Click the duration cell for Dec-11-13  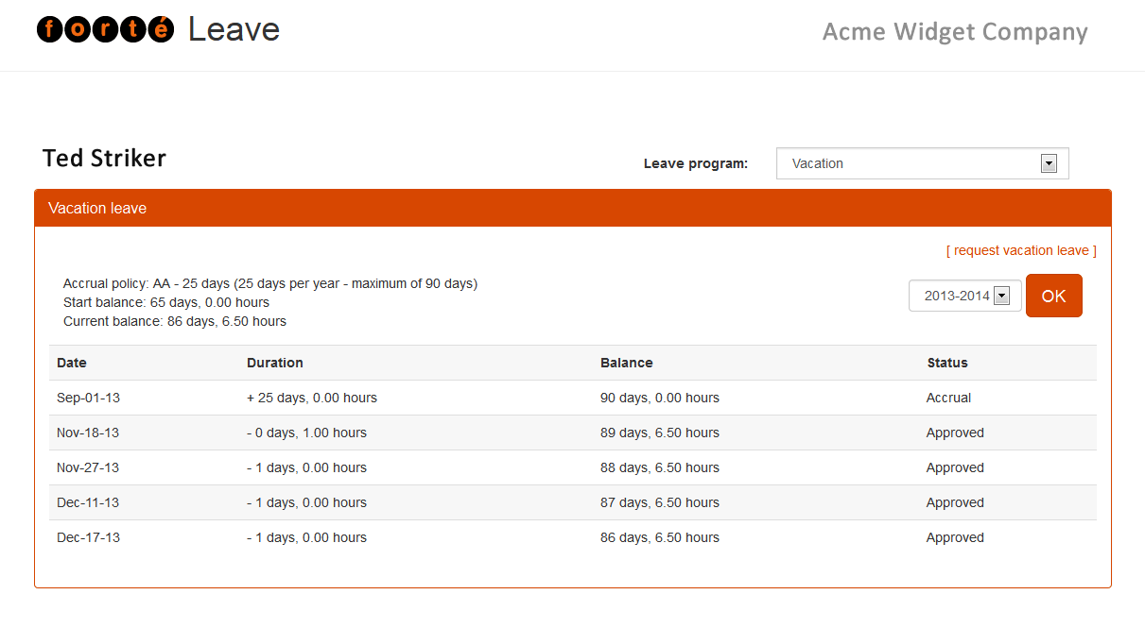point(307,502)
